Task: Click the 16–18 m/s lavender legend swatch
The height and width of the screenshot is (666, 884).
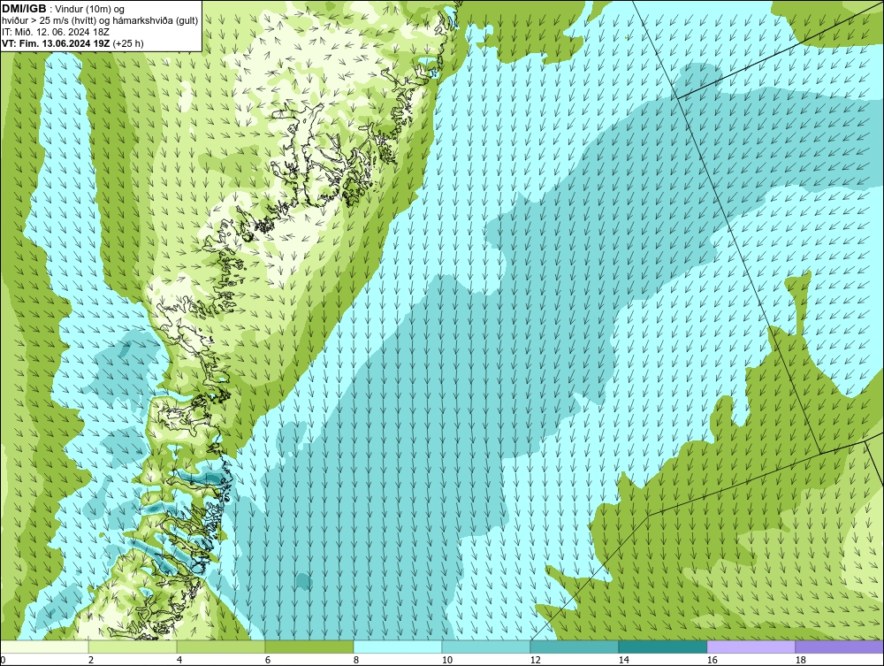Action: pos(751,647)
